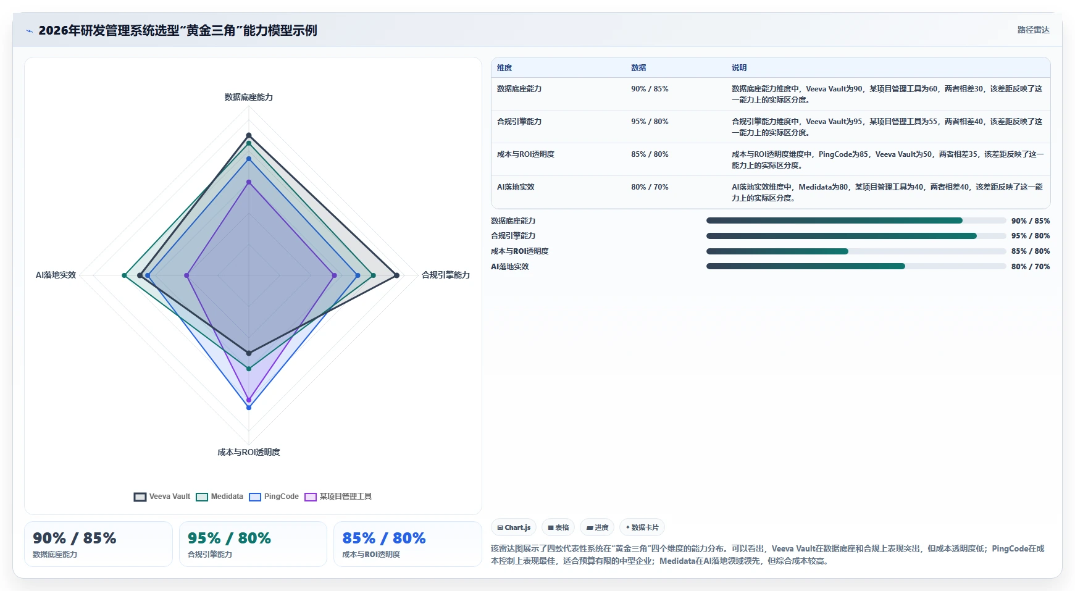Click Medidata point on AI落地实效 axis
Viewport: 1075px width, 591px height.
(124, 275)
